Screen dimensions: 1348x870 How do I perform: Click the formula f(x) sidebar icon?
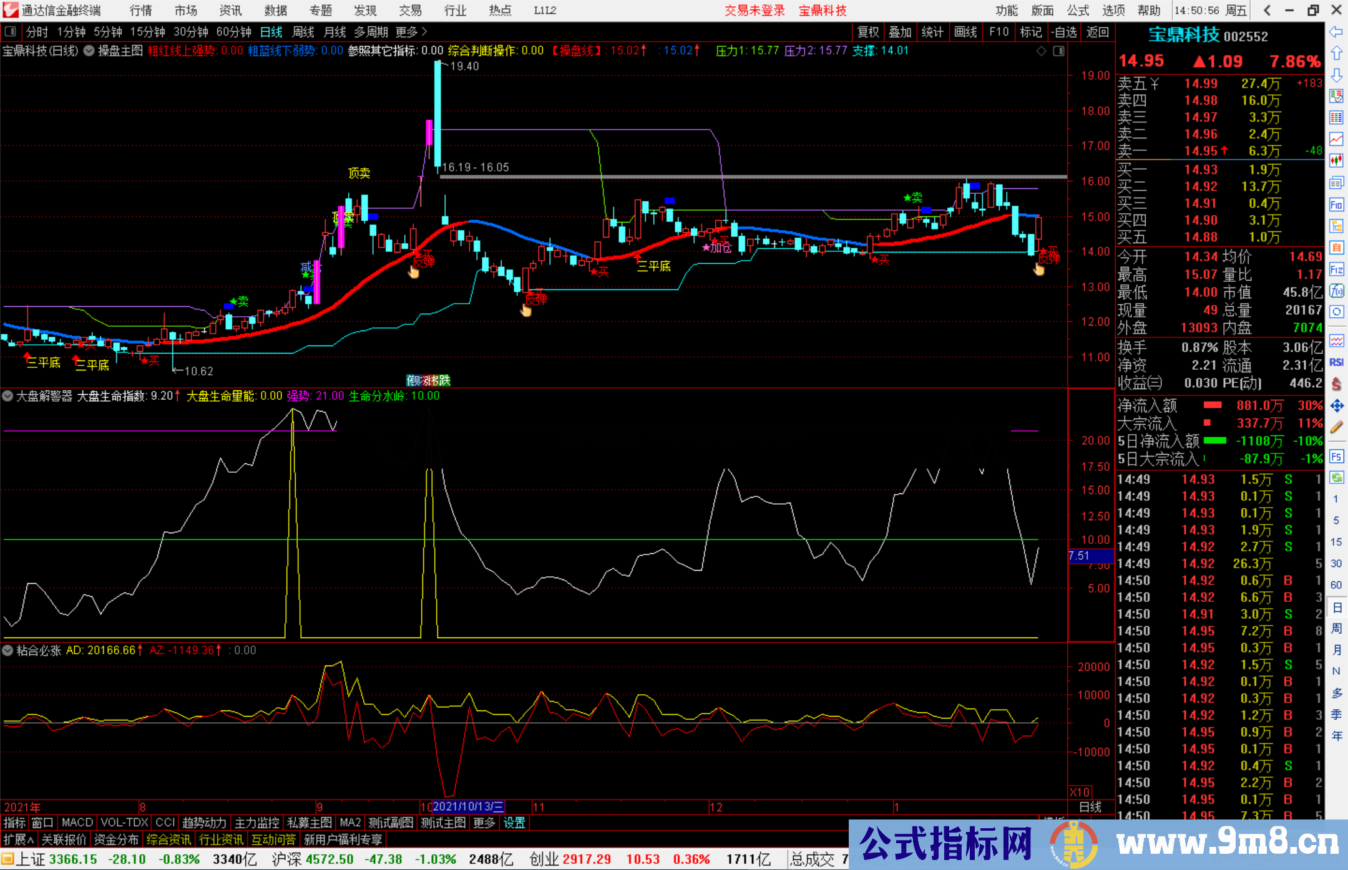click(1336, 291)
